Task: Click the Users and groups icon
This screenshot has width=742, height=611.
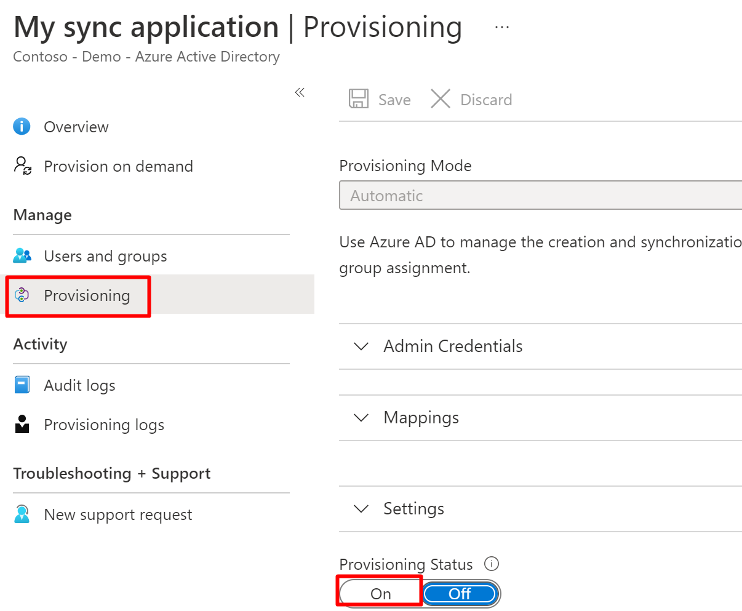Action: tap(22, 255)
